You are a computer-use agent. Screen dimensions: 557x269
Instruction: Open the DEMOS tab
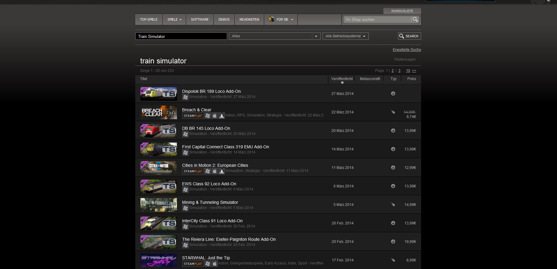tap(224, 19)
